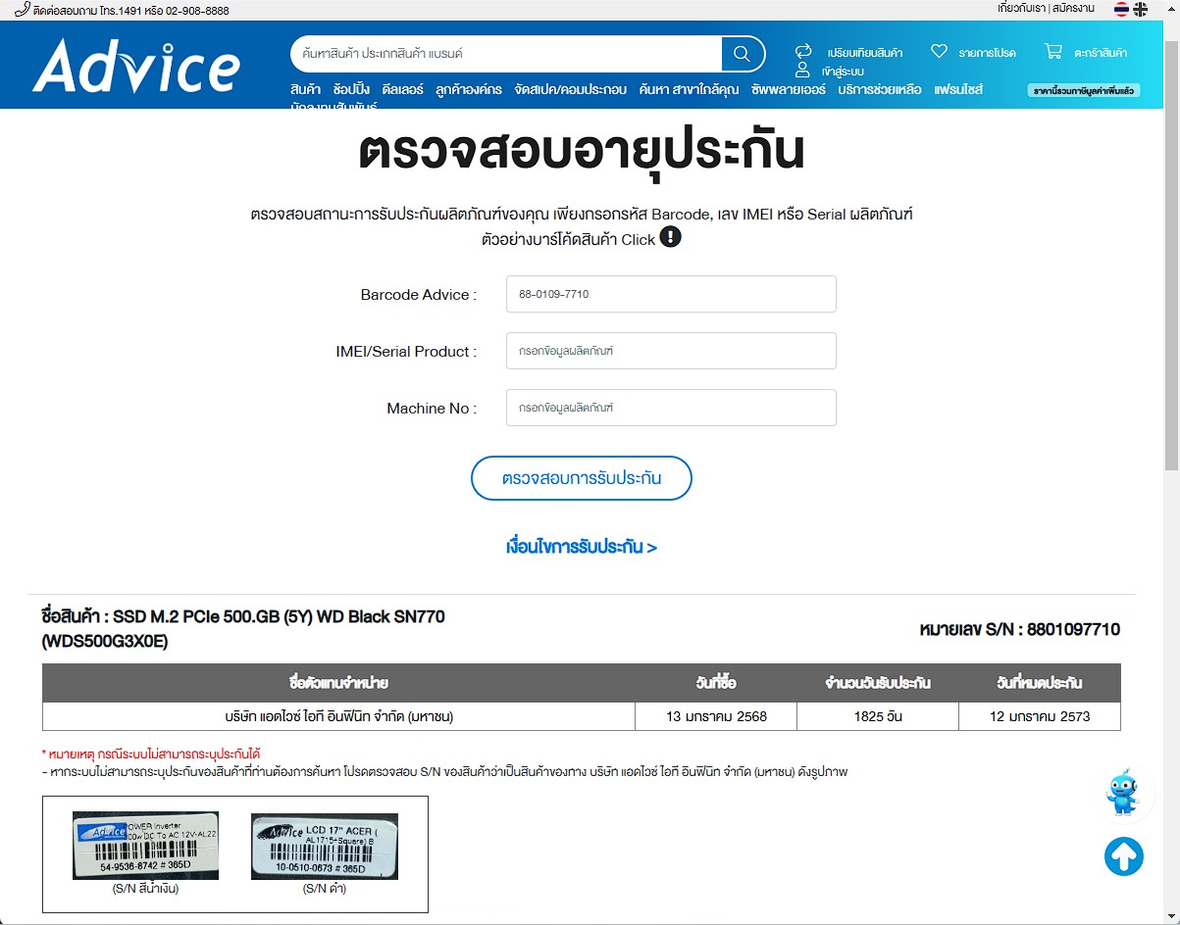This screenshot has height=925, width=1180.
Task: Click the Advice logo in the header
Action: coord(135,67)
